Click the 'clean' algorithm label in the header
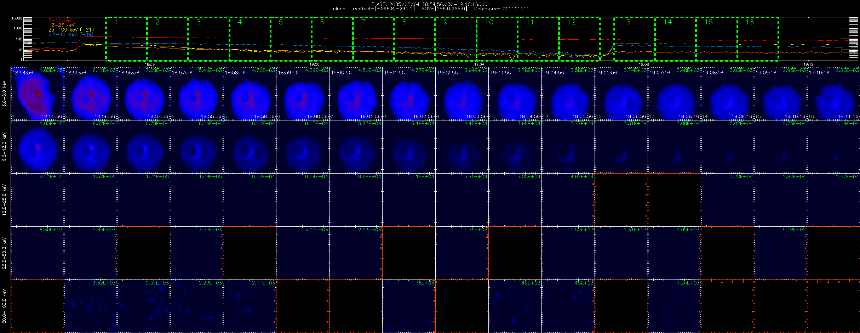Screen dimensions: 860x333 (339, 9)
